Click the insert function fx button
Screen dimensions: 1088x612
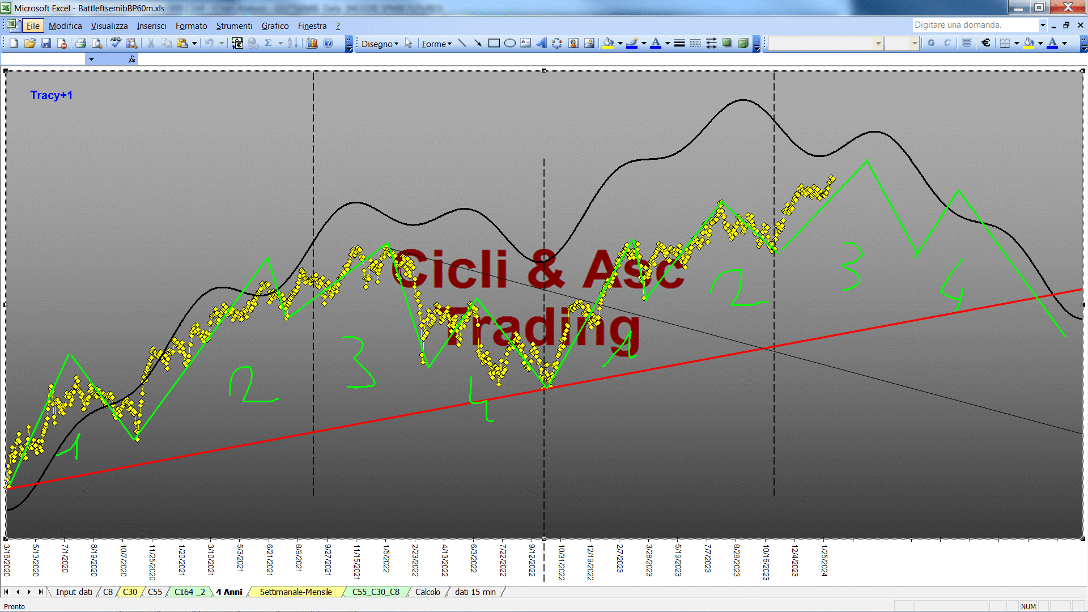point(132,59)
